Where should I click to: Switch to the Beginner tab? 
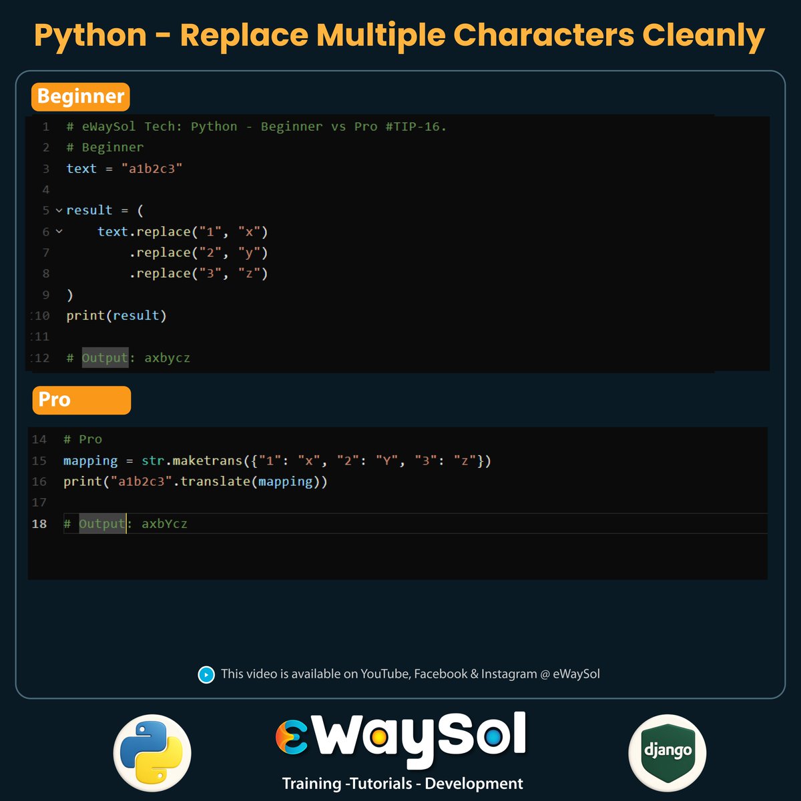pyautogui.click(x=80, y=97)
